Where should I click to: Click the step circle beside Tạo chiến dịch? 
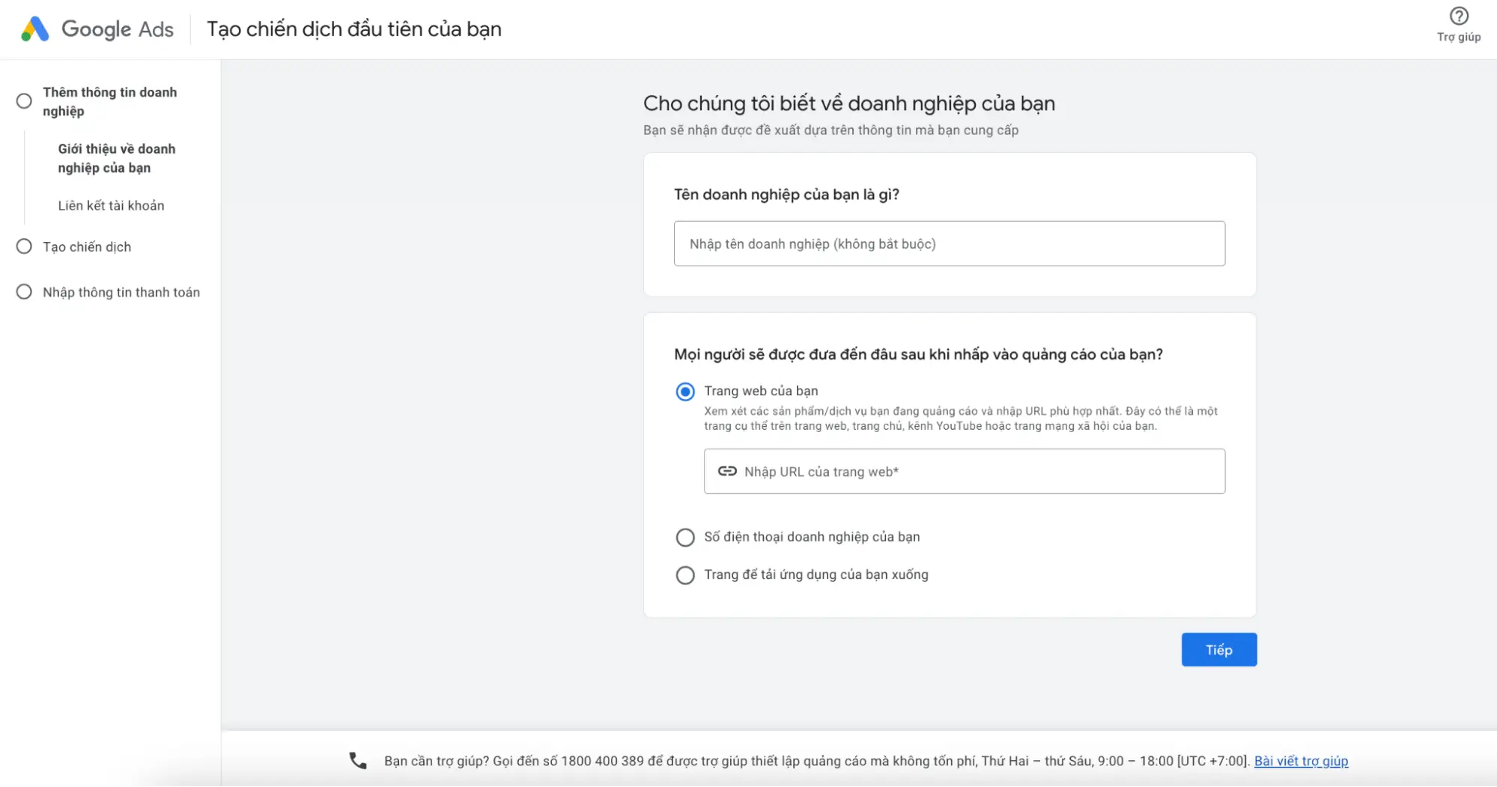[24, 246]
